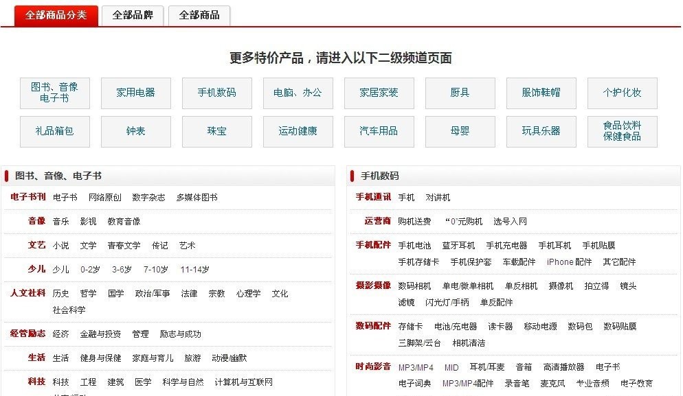
Task: Open the 心理学 link
Action: click(x=248, y=294)
